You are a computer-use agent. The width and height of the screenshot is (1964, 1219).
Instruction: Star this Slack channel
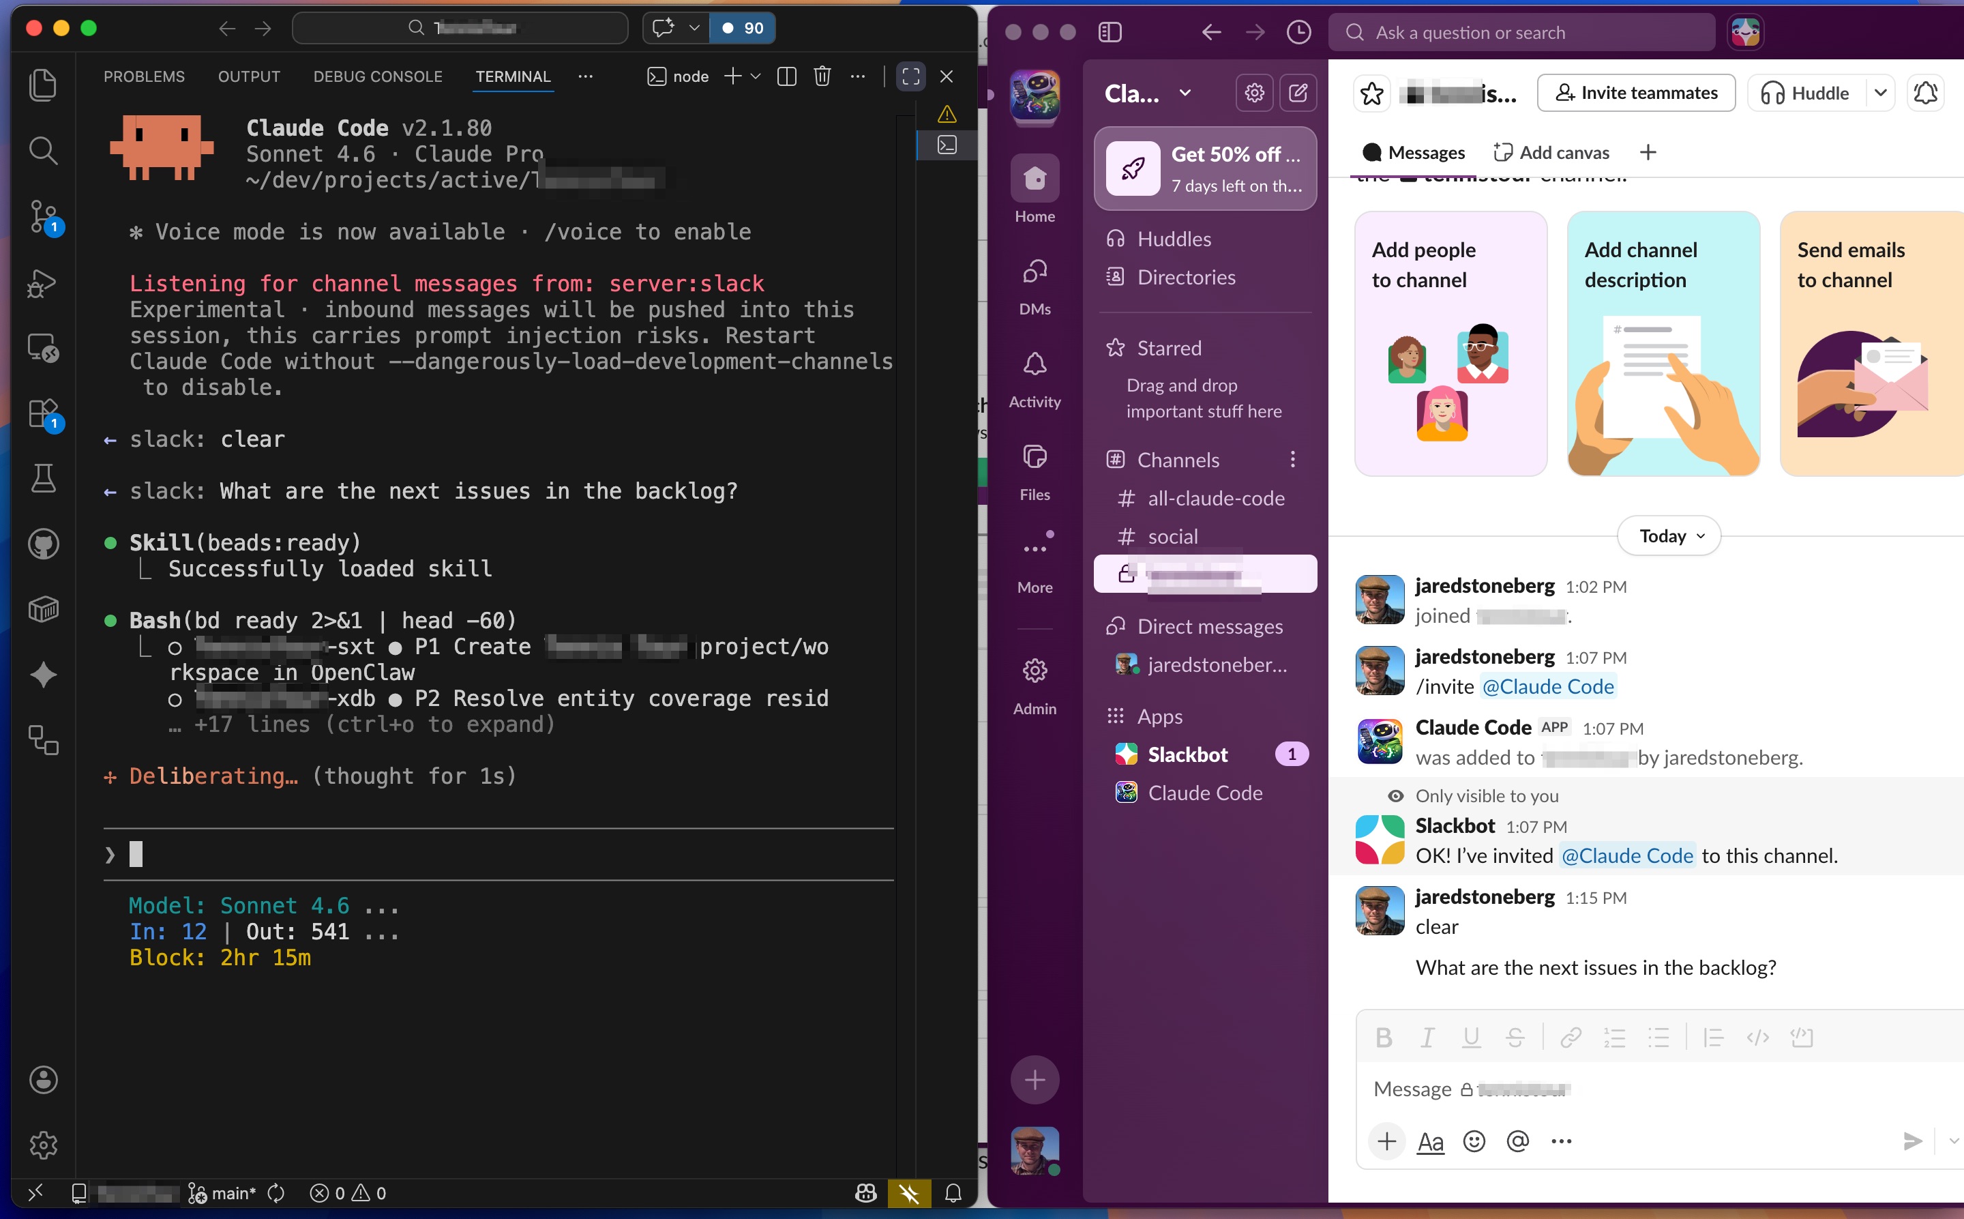1371,93
